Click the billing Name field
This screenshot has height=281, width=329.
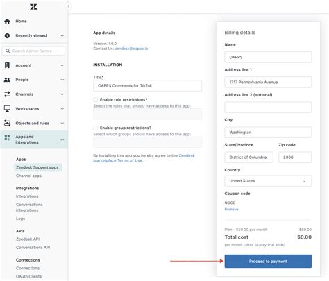click(268, 57)
